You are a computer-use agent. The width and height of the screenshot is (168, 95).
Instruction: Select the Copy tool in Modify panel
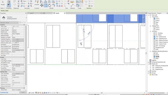click(x=46, y=5)
